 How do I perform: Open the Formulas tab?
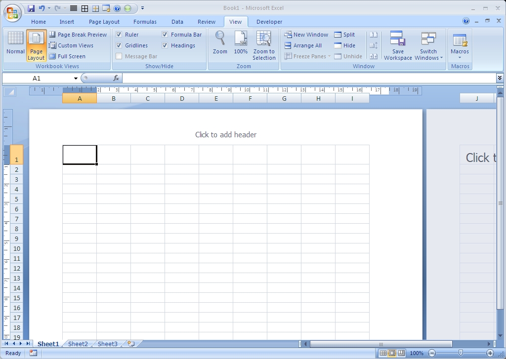145,22
